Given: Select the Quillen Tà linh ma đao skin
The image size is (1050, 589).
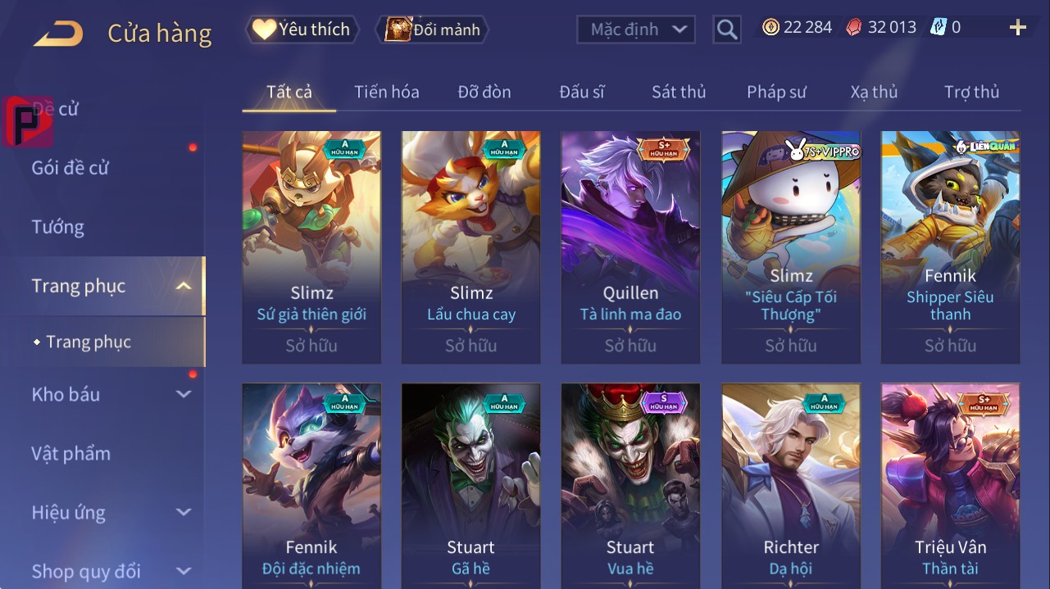Looking at the screenshot, I should coord(630,247).
